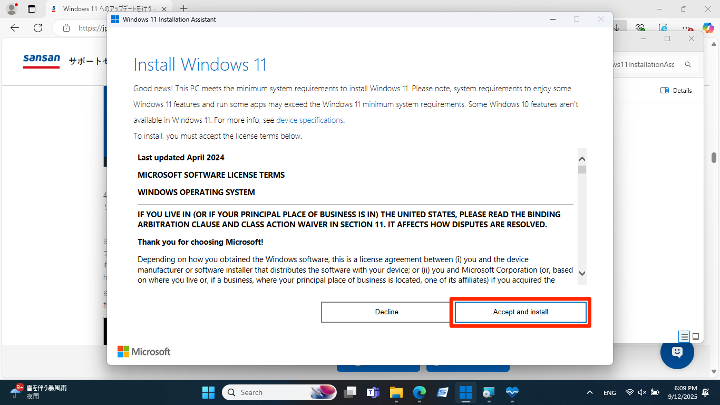Open Microsoft Teams from the taskbar
This screenshot has width=720, height=405.
[x=373, y=392]
